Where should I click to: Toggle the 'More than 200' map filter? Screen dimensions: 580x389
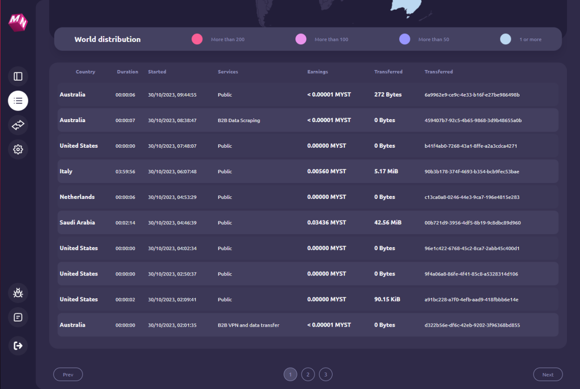click(197, 39)
